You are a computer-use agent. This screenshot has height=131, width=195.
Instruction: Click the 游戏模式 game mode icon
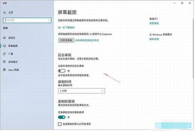click(5, 62)
